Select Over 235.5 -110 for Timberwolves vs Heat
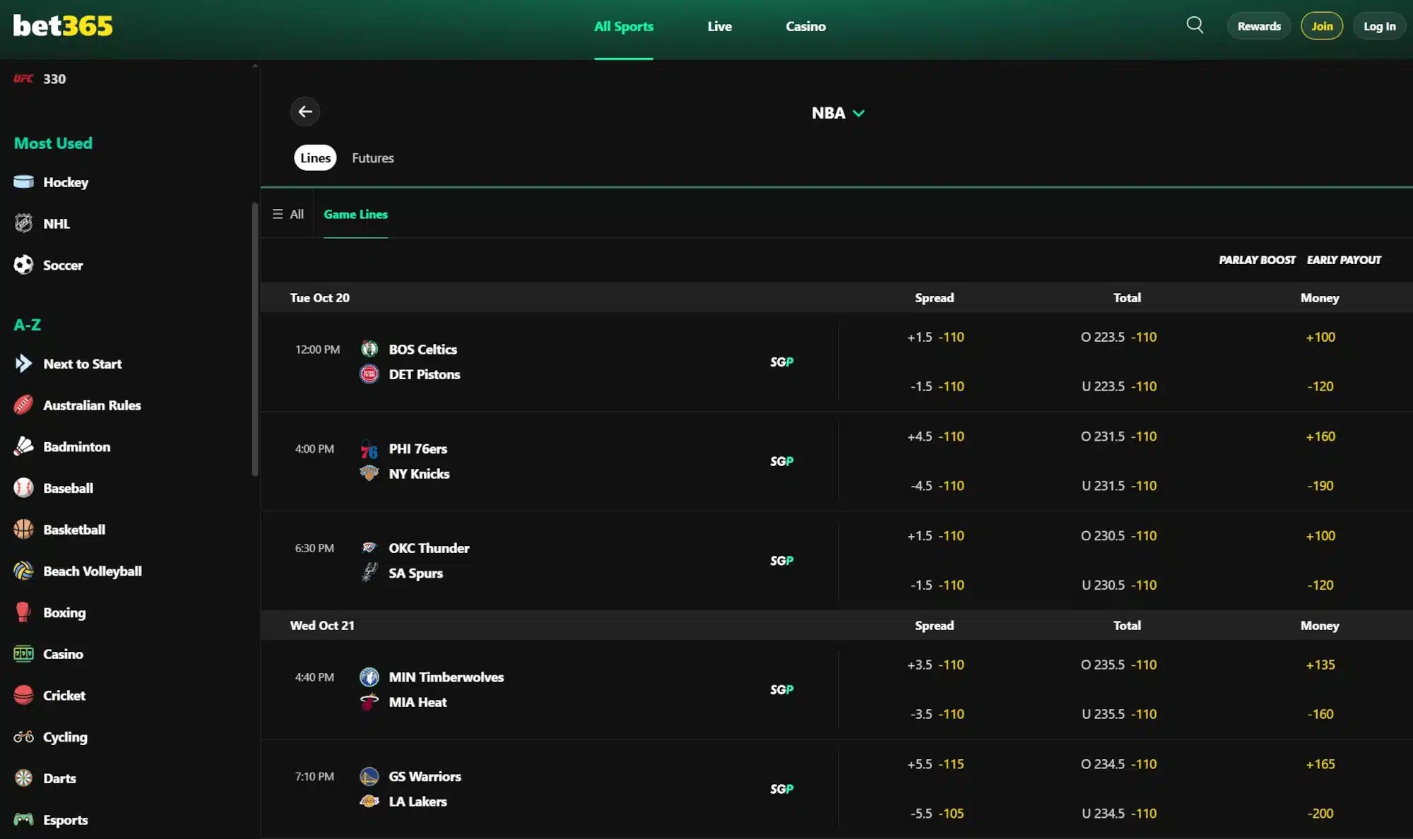The image size is (1413, 839). [x=1118, y=665]
